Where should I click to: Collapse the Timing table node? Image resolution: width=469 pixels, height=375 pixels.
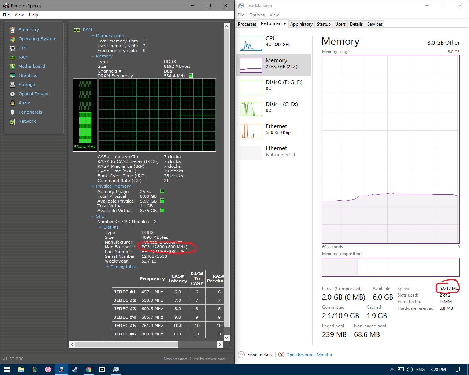pyautogui.click(x=108, y=267)
